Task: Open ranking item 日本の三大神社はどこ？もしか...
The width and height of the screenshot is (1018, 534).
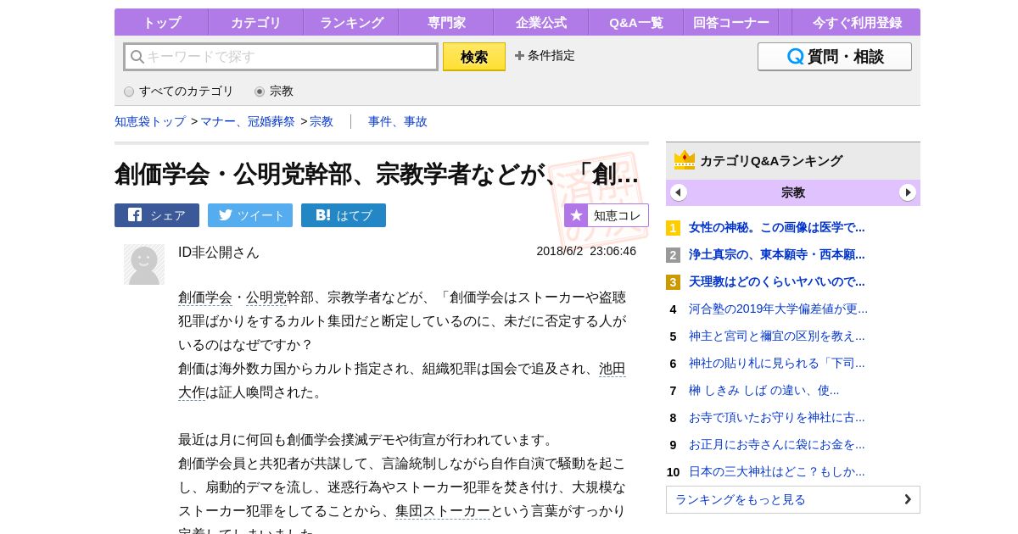Action: click(777, 472)
